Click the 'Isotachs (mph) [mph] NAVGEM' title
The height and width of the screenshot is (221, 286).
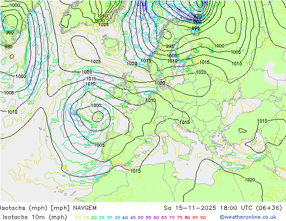coord(48,208)
